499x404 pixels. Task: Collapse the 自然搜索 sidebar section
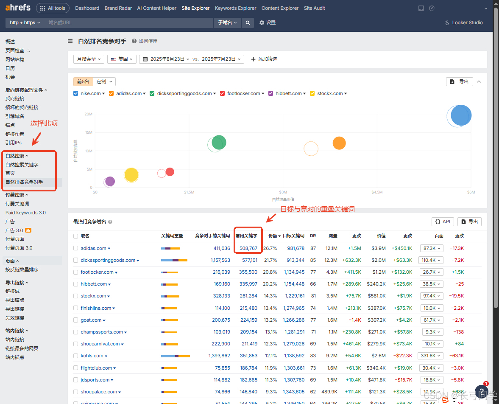click(x=17, y=156)
